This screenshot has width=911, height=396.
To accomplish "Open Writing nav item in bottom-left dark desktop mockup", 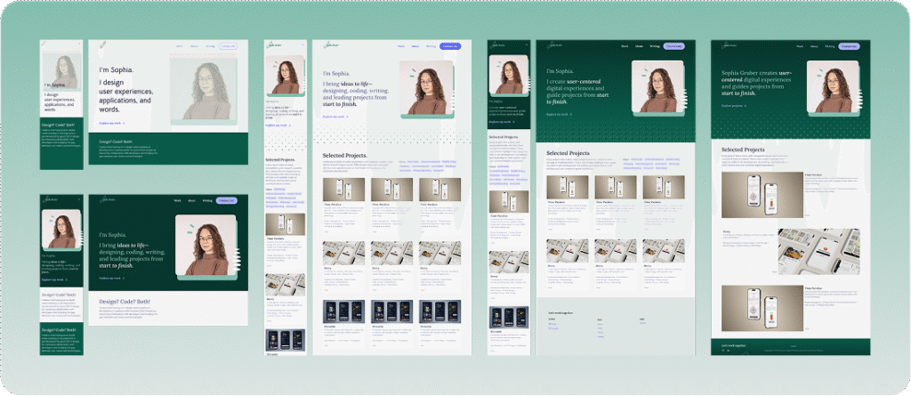I will coord(208,201).
